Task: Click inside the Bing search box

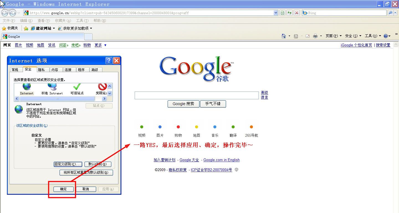Action: coord(344,13)
